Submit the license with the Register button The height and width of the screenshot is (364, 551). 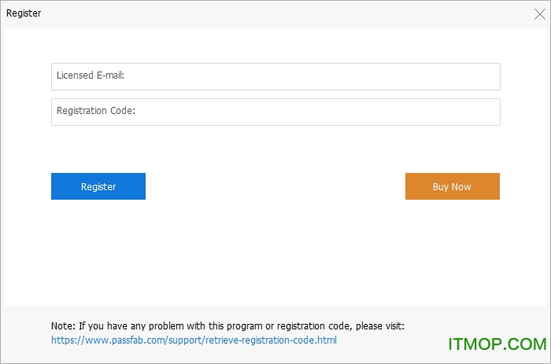click(x=98, y=186)
